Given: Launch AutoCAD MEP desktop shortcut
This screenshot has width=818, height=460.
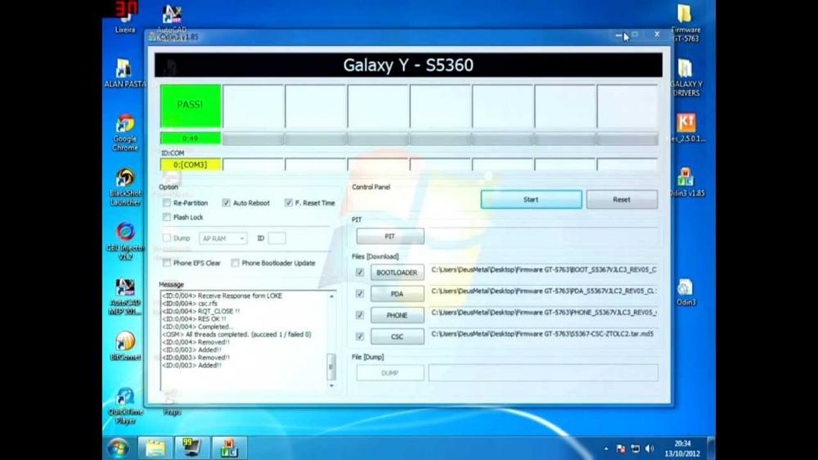Looking at the screenshot, I should tap(125, 296).
